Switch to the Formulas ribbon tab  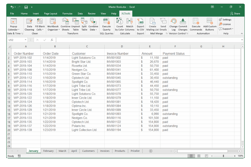(x=67, y=14)
